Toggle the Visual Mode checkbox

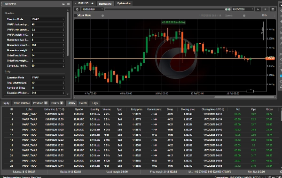76,15
